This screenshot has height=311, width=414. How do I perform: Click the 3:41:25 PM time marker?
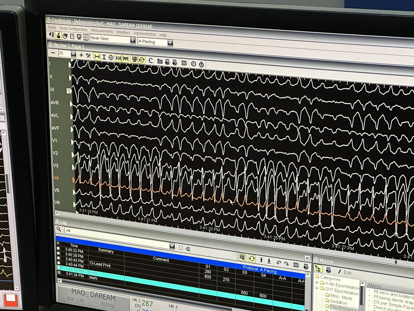274,238
